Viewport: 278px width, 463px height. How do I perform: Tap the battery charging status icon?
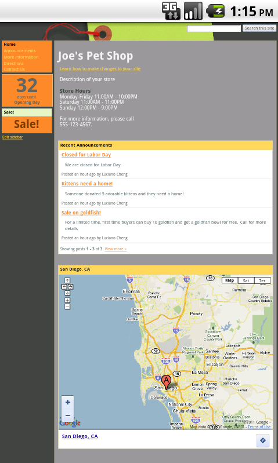(215, 11)
